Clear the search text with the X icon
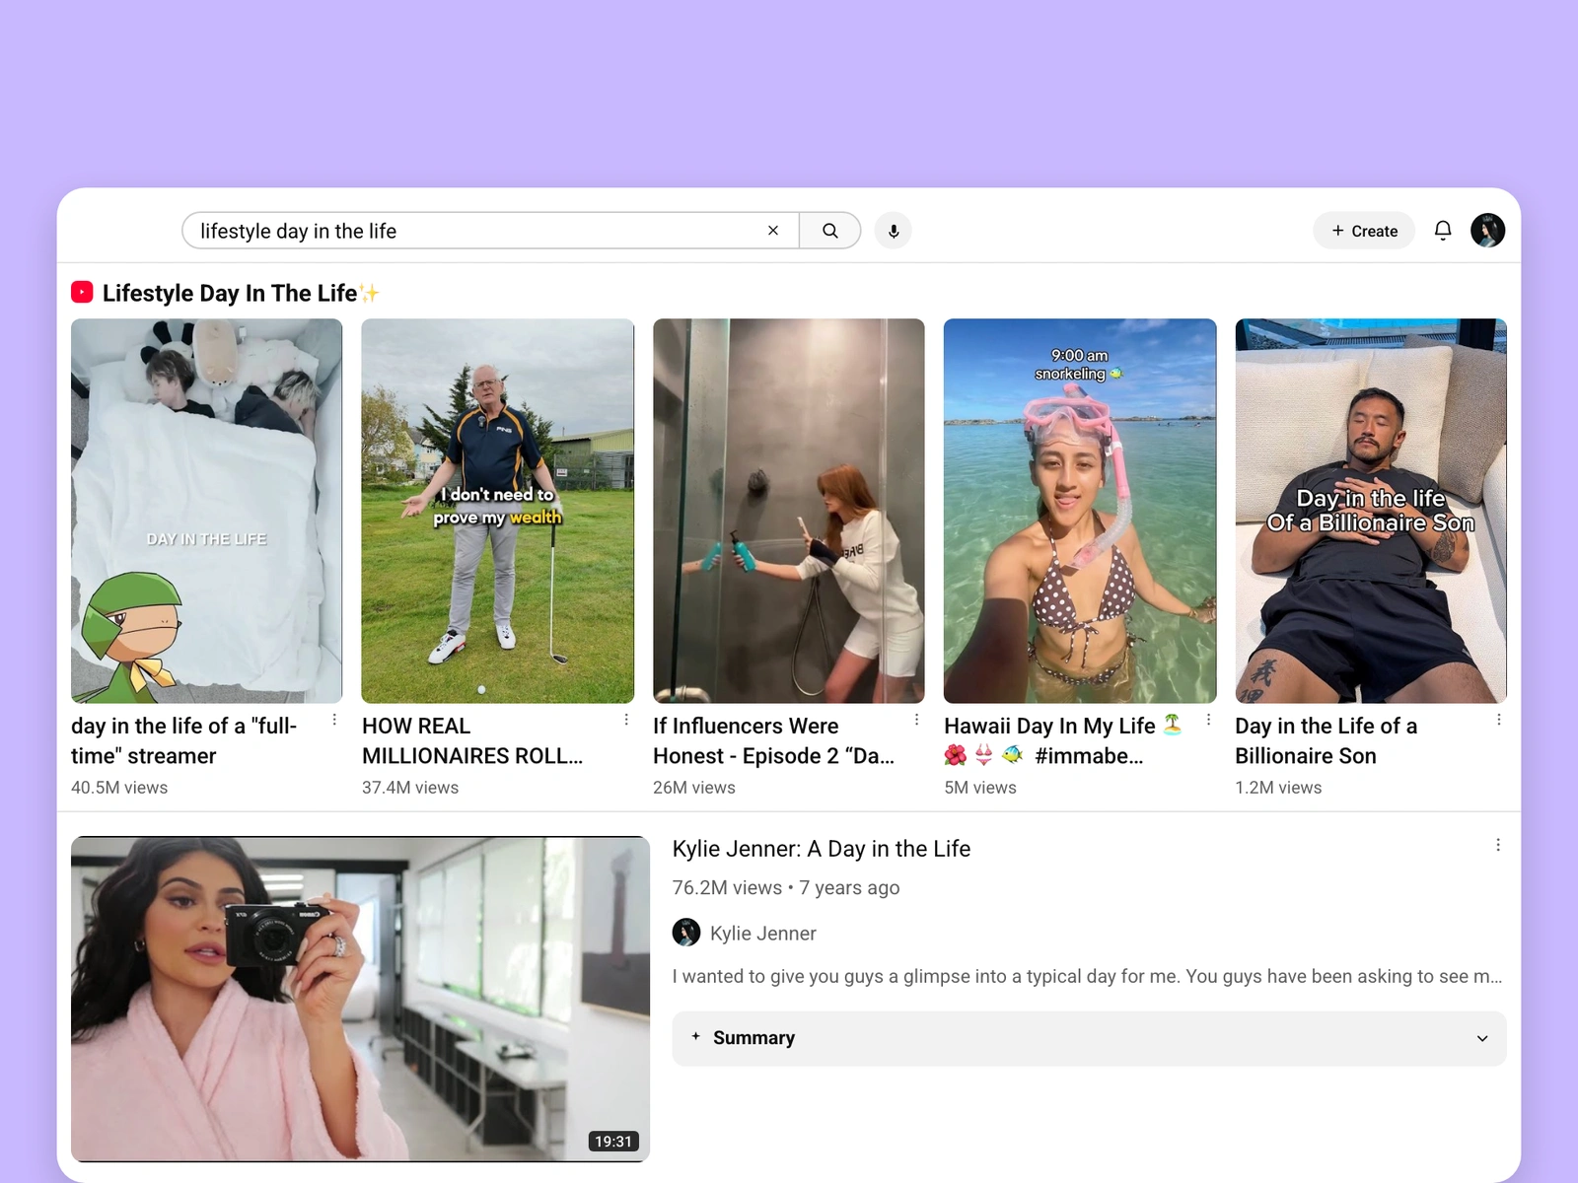 coord(773,231)
